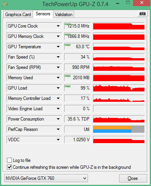Open the Validation tab
The width and height of the screenshot is (151, 186).
(64, 15)
